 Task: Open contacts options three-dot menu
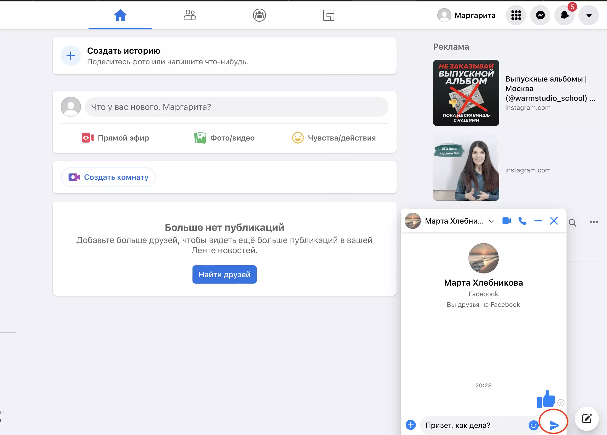click(x=594, y=222)
